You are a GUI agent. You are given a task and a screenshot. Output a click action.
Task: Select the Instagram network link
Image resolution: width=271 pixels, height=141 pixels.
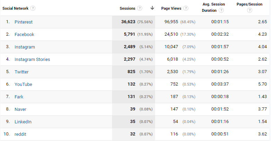[25, 47]
